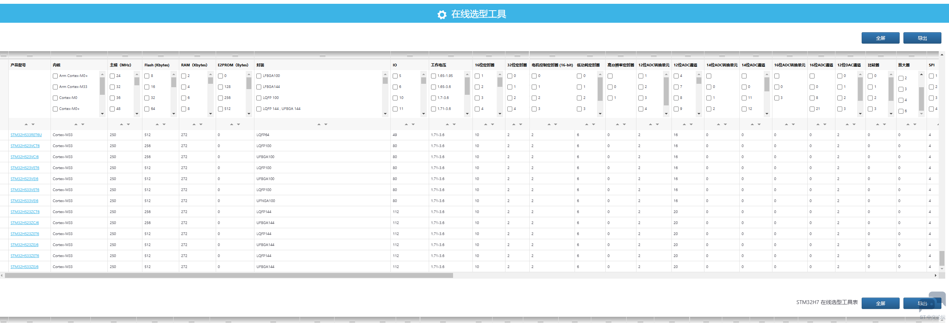Sort RAM (Kbytes) column descending arrow
The height and width of the screenshot is (323, 949).
201,124
